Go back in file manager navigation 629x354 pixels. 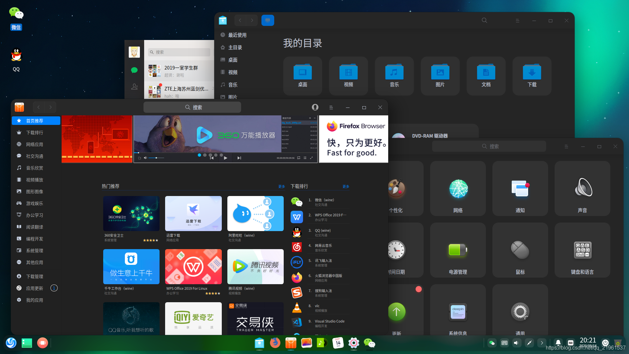(240, 20)
